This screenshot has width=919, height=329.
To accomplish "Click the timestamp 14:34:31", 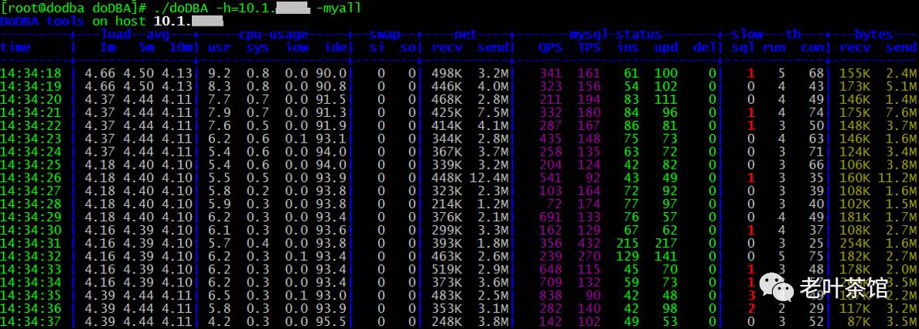I will pyautogui.click(x=30, y=242).
